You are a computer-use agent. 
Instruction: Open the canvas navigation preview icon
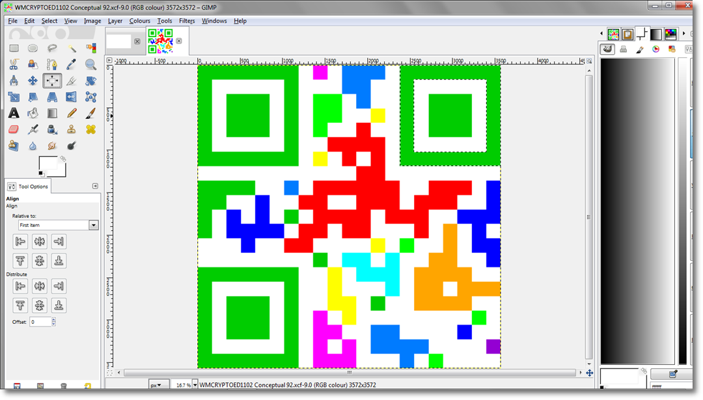(590, 373)
